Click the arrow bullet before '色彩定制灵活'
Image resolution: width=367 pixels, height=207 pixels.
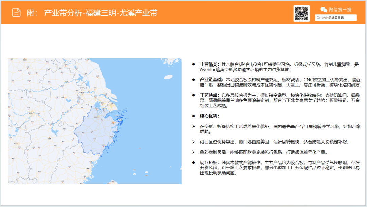click(194, 152)
